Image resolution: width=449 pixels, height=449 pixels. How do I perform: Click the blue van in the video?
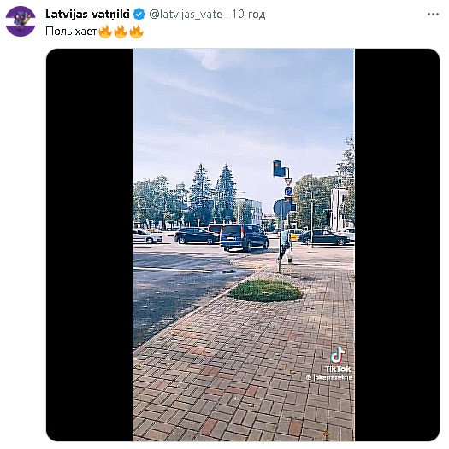pos(244,237)
